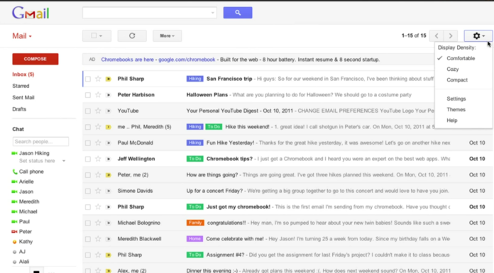The width and height of the screenshot is (494, 273).
Task: Click the Call phone icon
Action: (14, 172)
